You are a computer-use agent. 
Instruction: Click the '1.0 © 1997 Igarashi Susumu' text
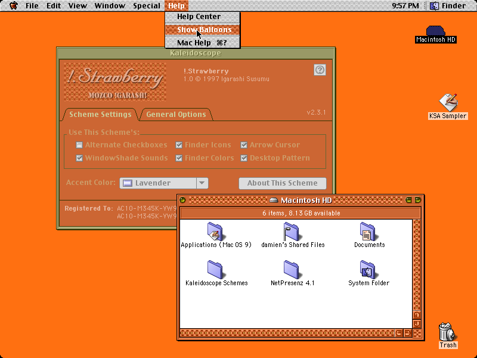[227, 79]
